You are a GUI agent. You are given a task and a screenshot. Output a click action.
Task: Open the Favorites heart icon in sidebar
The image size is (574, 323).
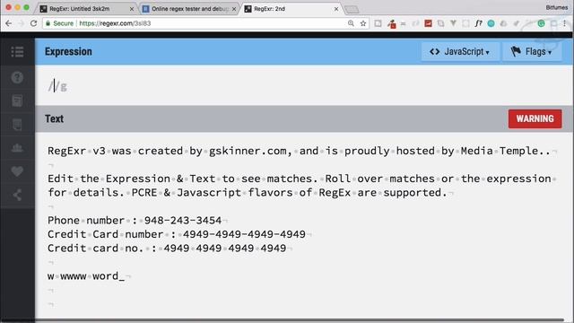pos(17,171)
